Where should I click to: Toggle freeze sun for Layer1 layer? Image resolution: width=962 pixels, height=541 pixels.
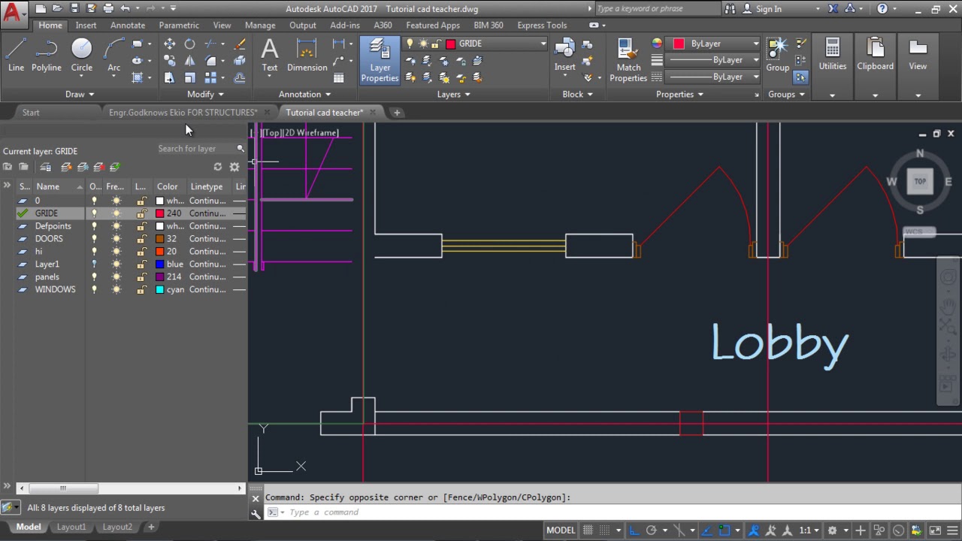(x=116, y=264)
